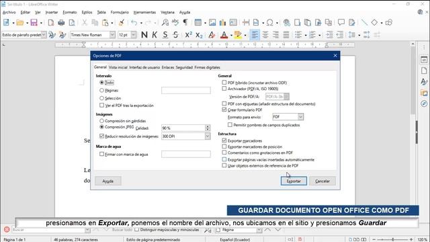Expand the Save icon dropdown arrow

(x=41, y=23)
